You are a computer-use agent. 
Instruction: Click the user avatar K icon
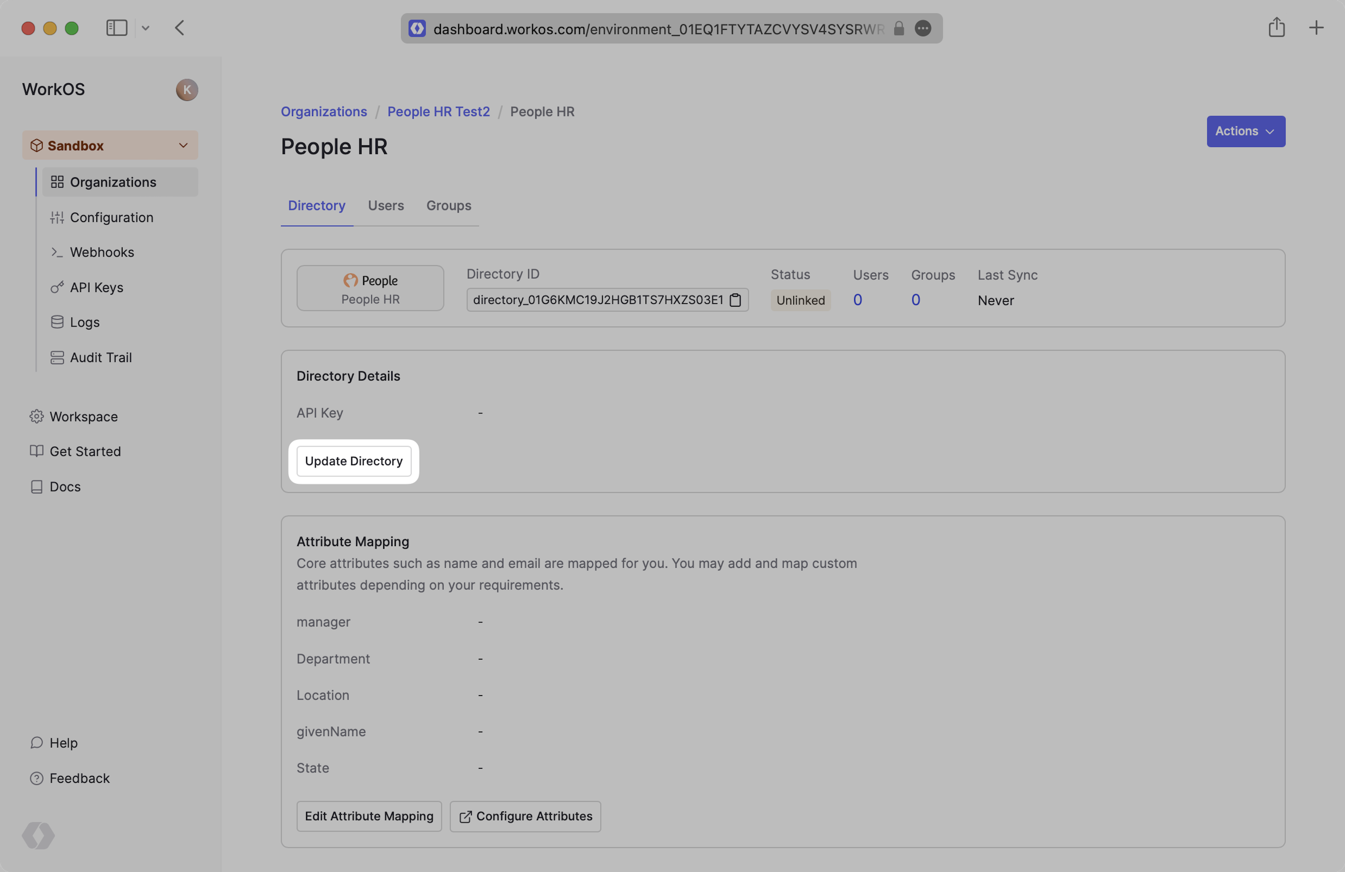186,90
